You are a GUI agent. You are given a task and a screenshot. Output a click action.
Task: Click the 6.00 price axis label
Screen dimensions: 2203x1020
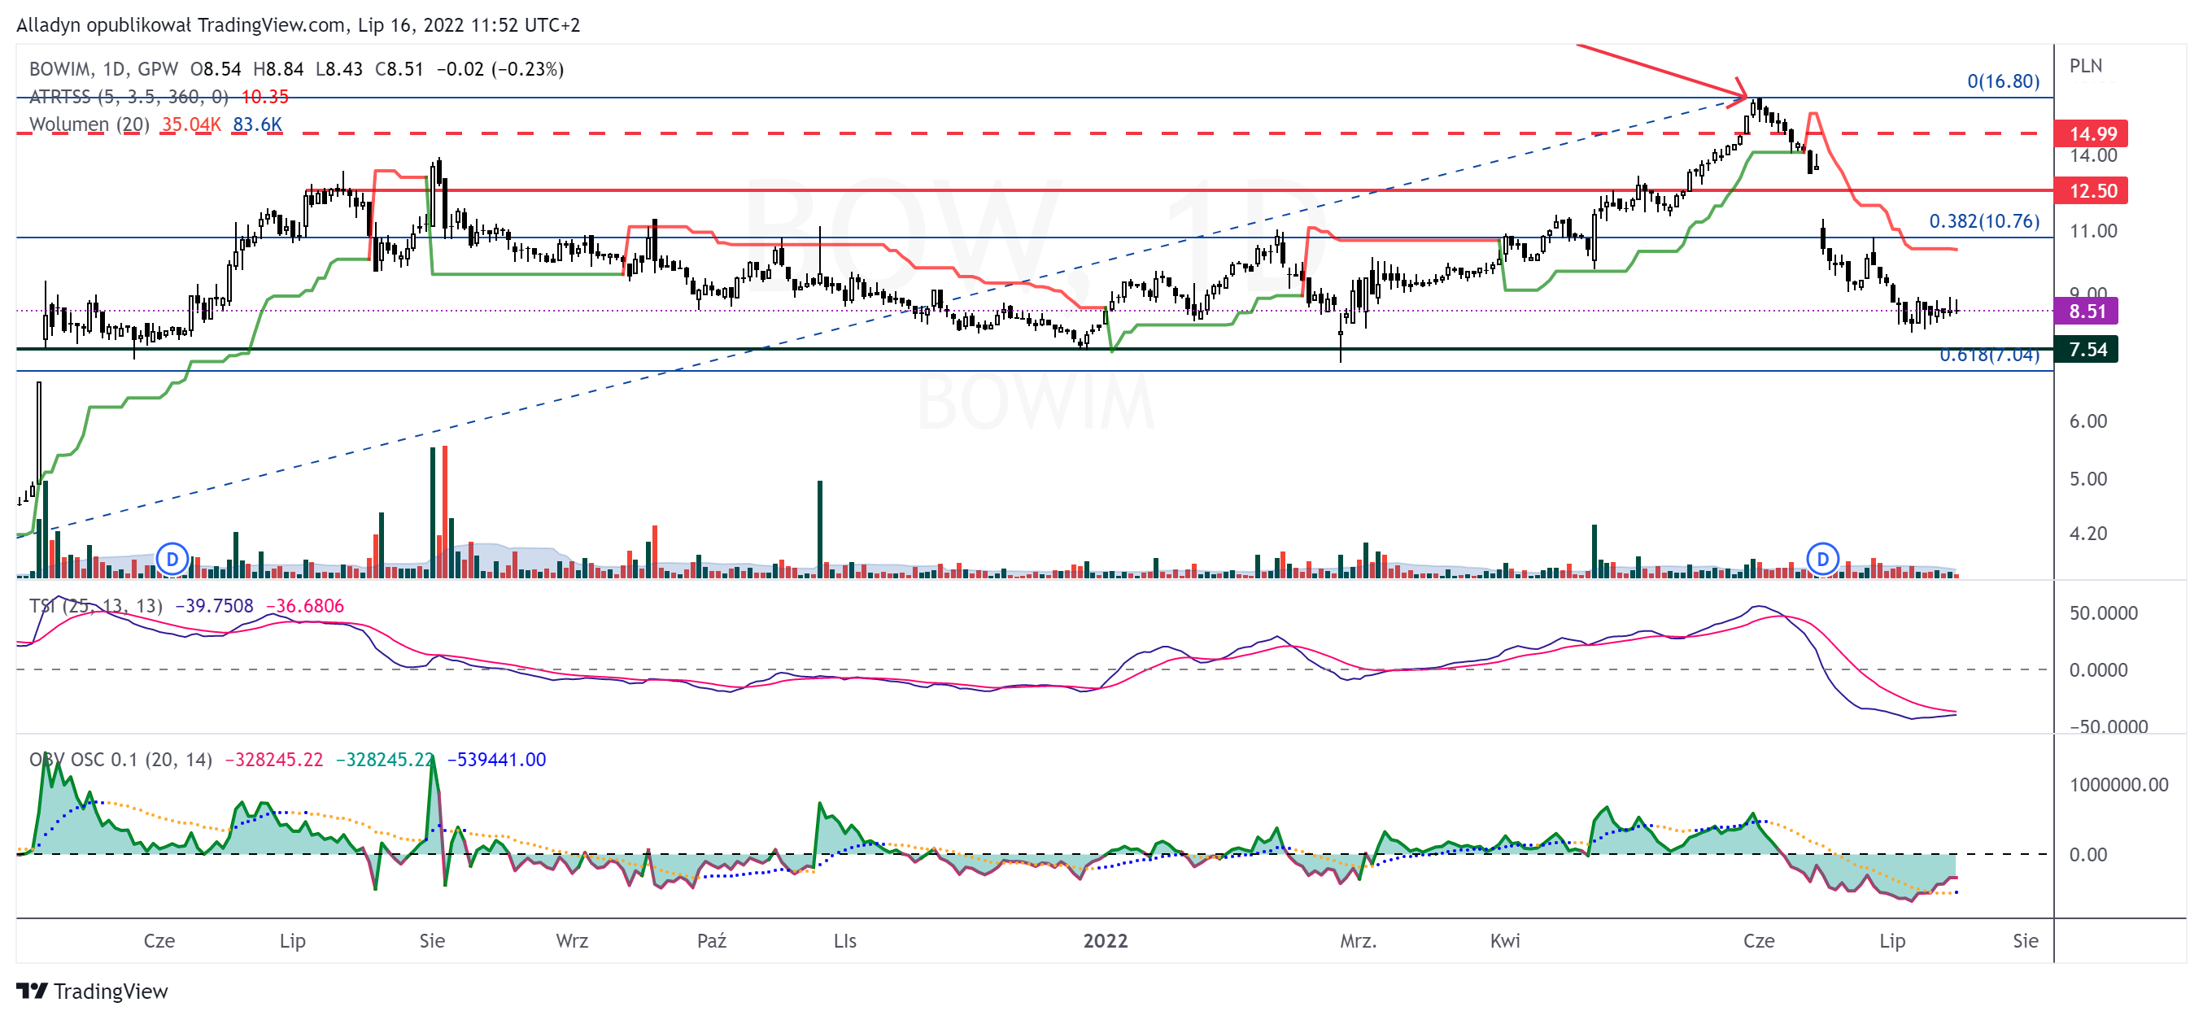click(x=2087, y=421)
